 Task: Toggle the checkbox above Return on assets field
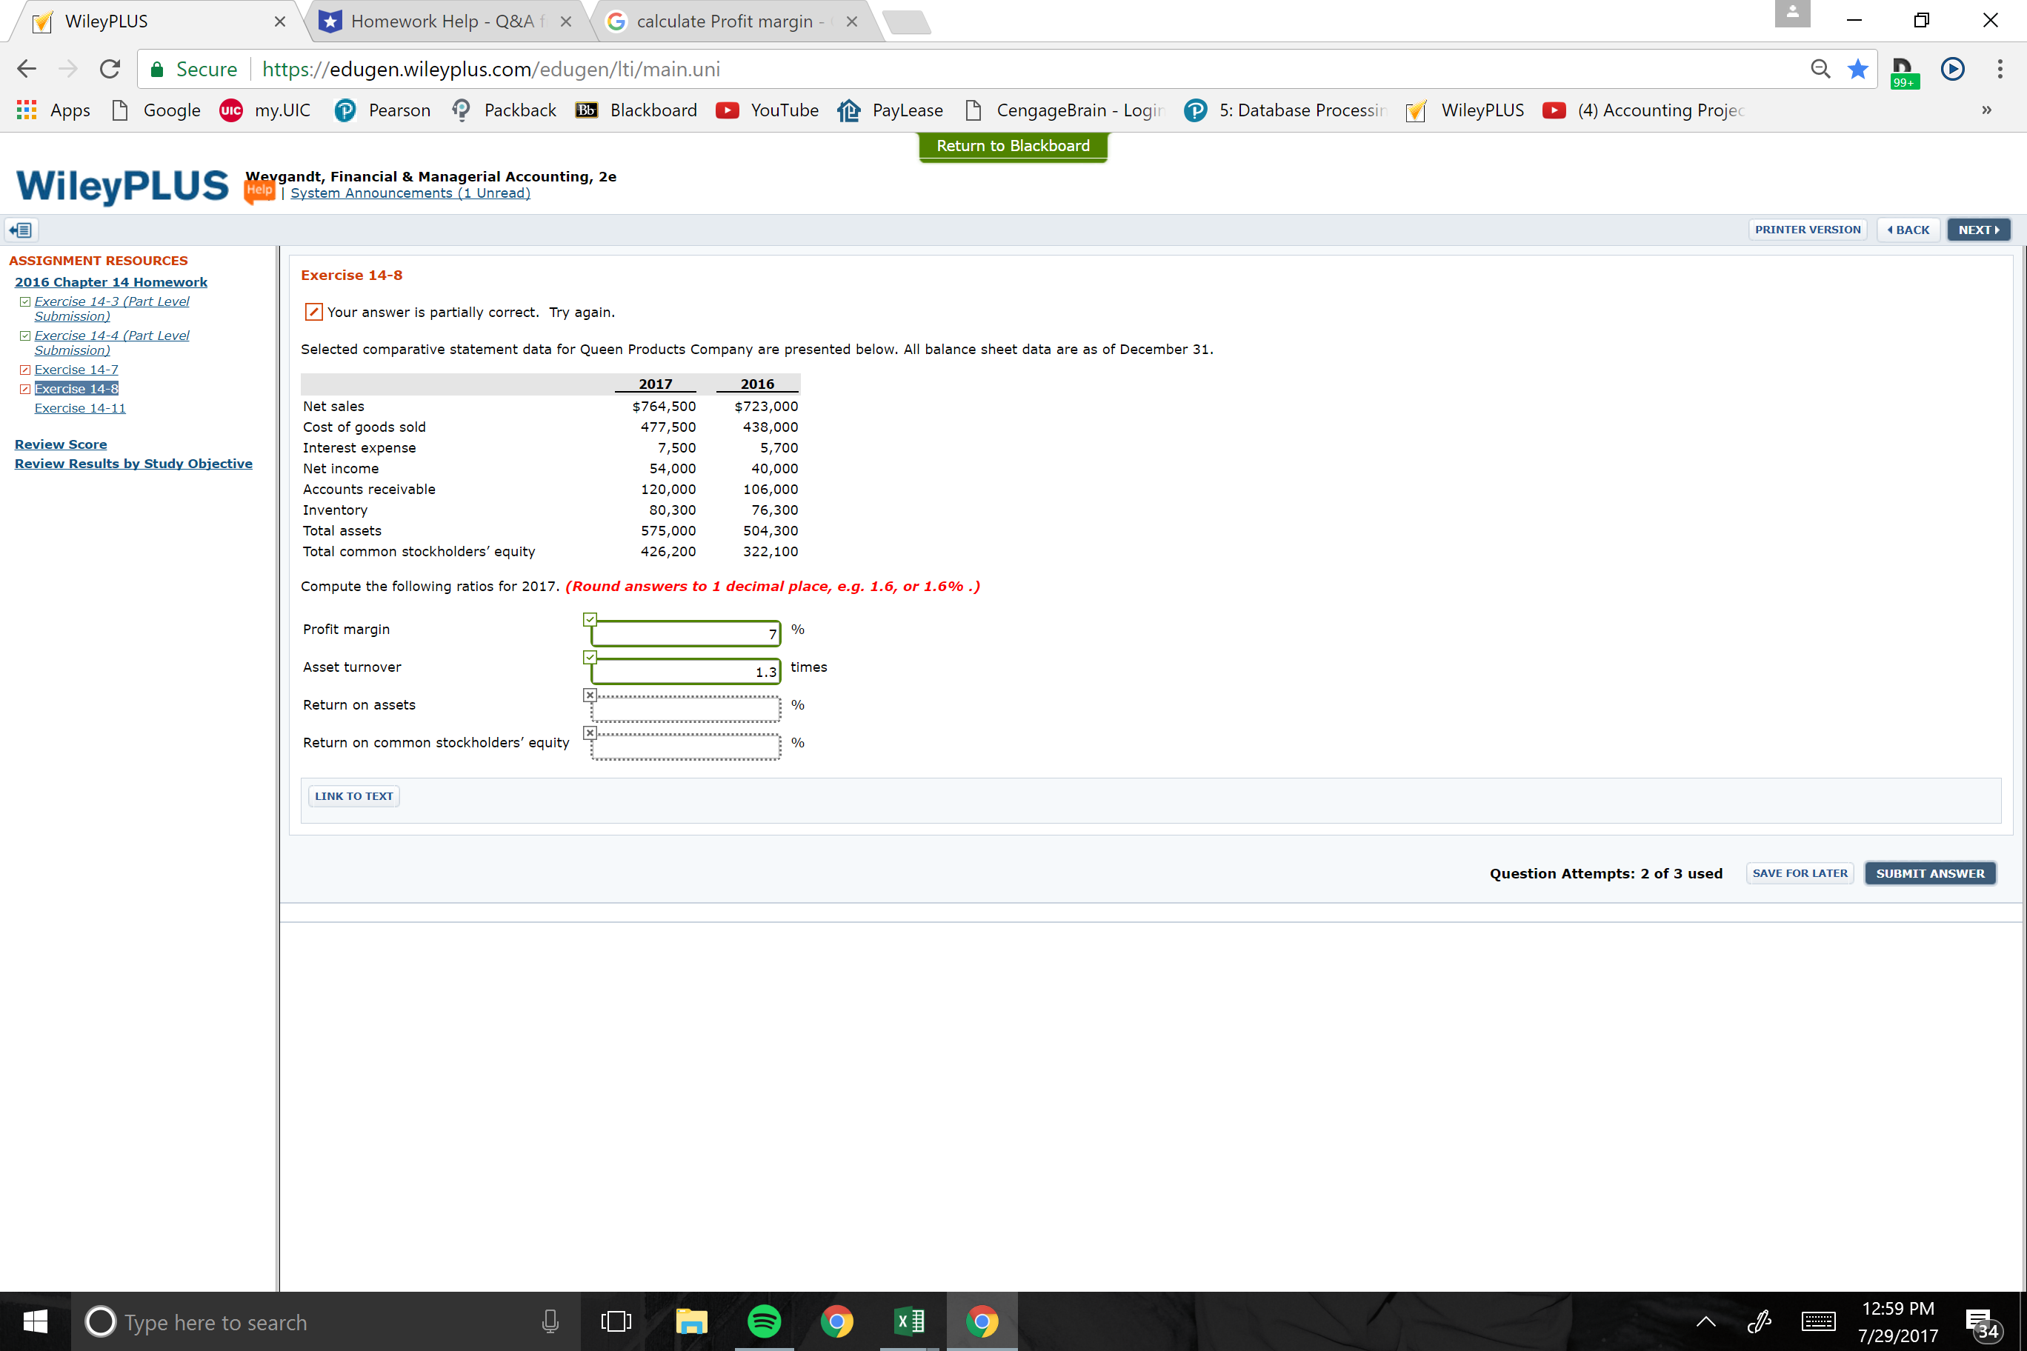point(590,695)
